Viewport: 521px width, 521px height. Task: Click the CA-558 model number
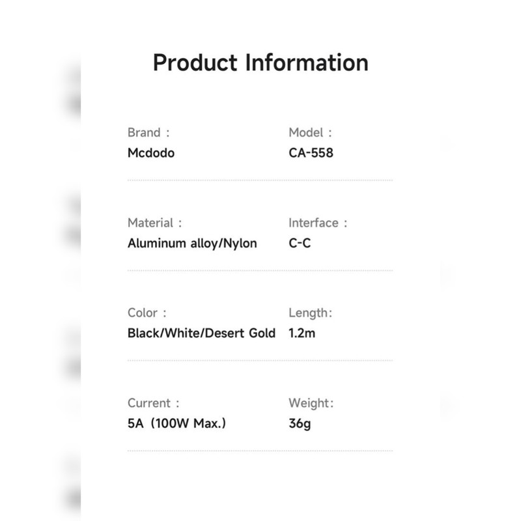point(311,154)
